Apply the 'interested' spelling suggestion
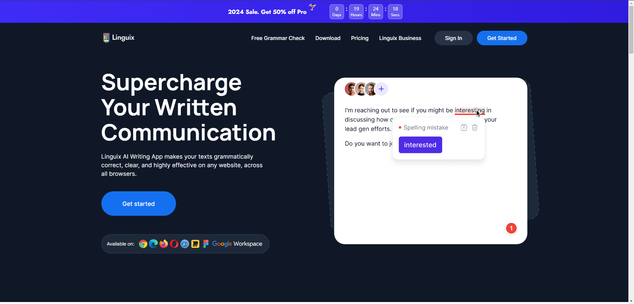 click(x=420, y=145)
